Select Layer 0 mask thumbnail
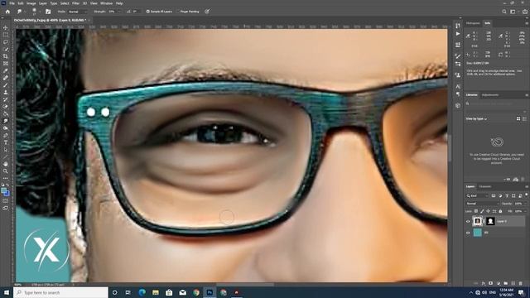Image resolution: width=530 pixels, height=298 pixels. [x=490, y=221]
